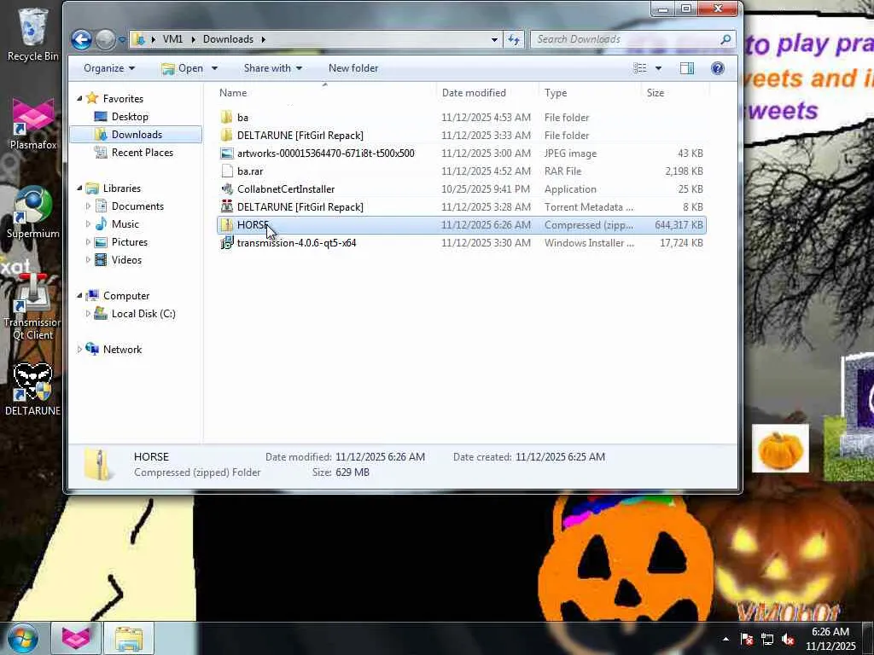This screenshot has width=874, height=655.
Task: Open the dropdown arrow beside Open
Action: (x=214, y=68)
